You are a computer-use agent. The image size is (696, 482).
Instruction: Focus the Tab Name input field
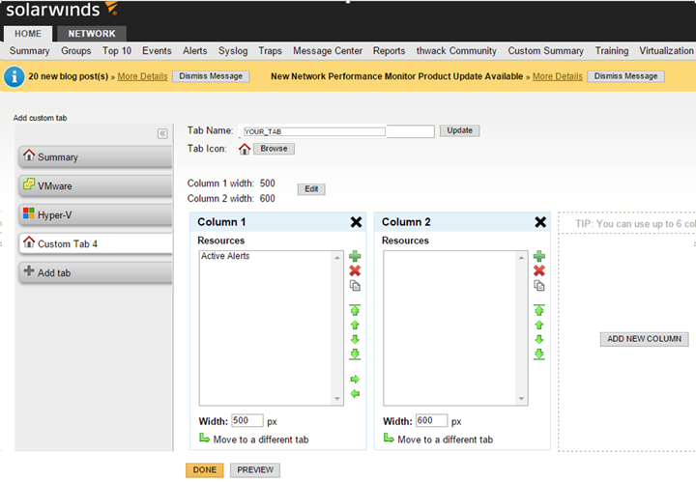click(336, 131)
